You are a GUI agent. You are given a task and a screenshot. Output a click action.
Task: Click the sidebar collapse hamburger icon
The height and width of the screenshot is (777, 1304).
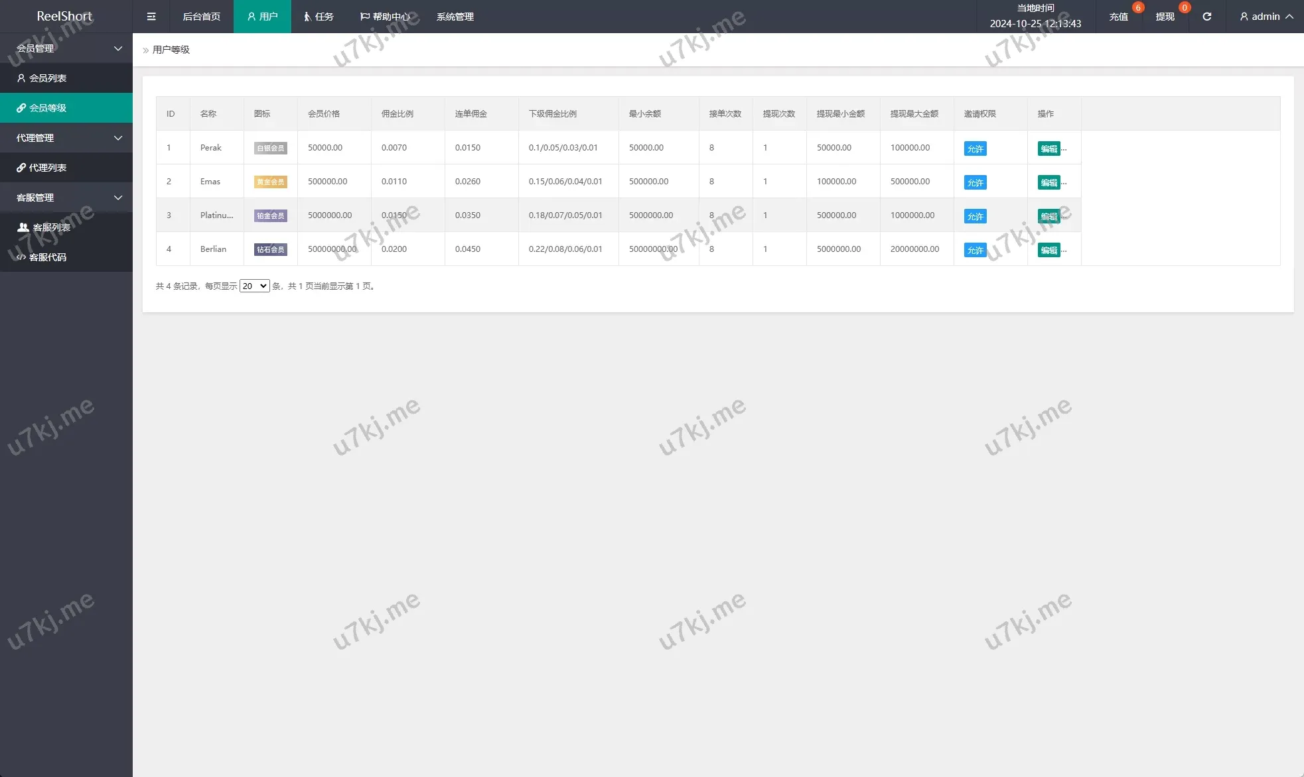[151, 17]
